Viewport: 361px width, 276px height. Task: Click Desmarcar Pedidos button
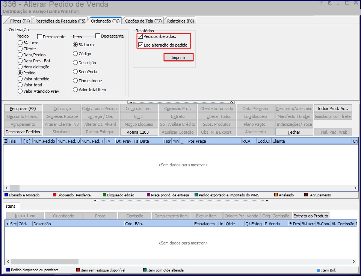pos(23,132)
